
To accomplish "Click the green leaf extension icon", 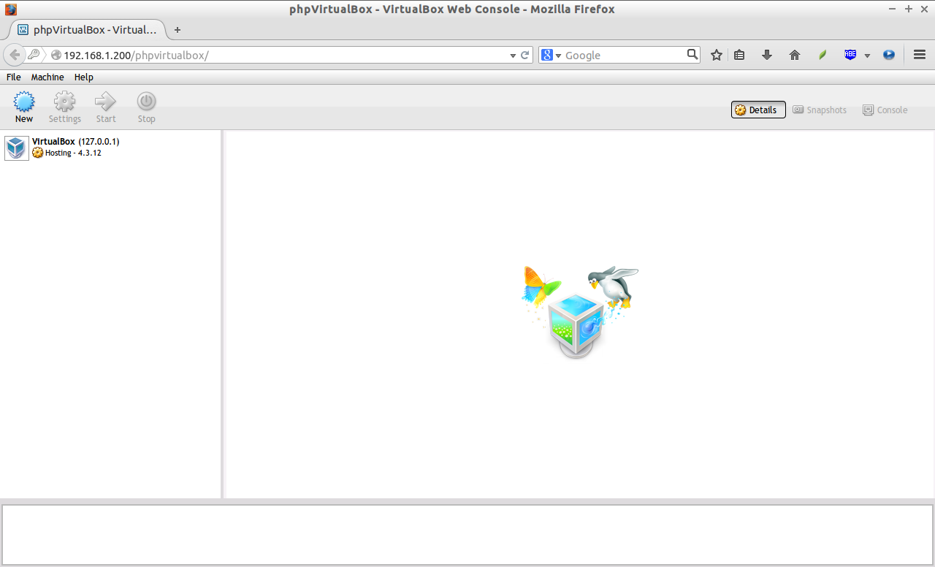I will (x=823, y=55).
